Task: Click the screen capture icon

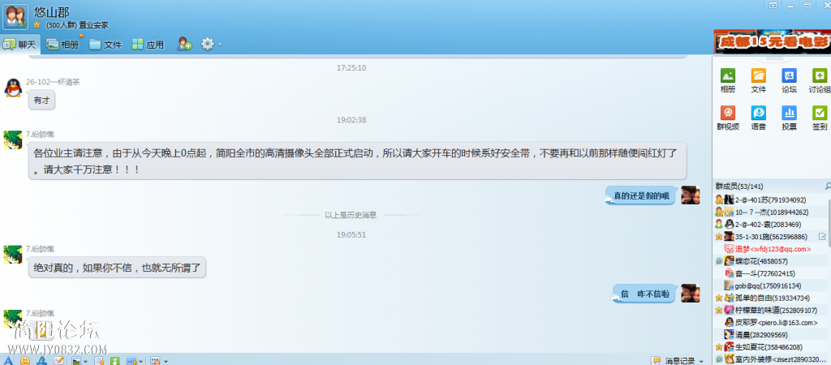Action: 132,361
